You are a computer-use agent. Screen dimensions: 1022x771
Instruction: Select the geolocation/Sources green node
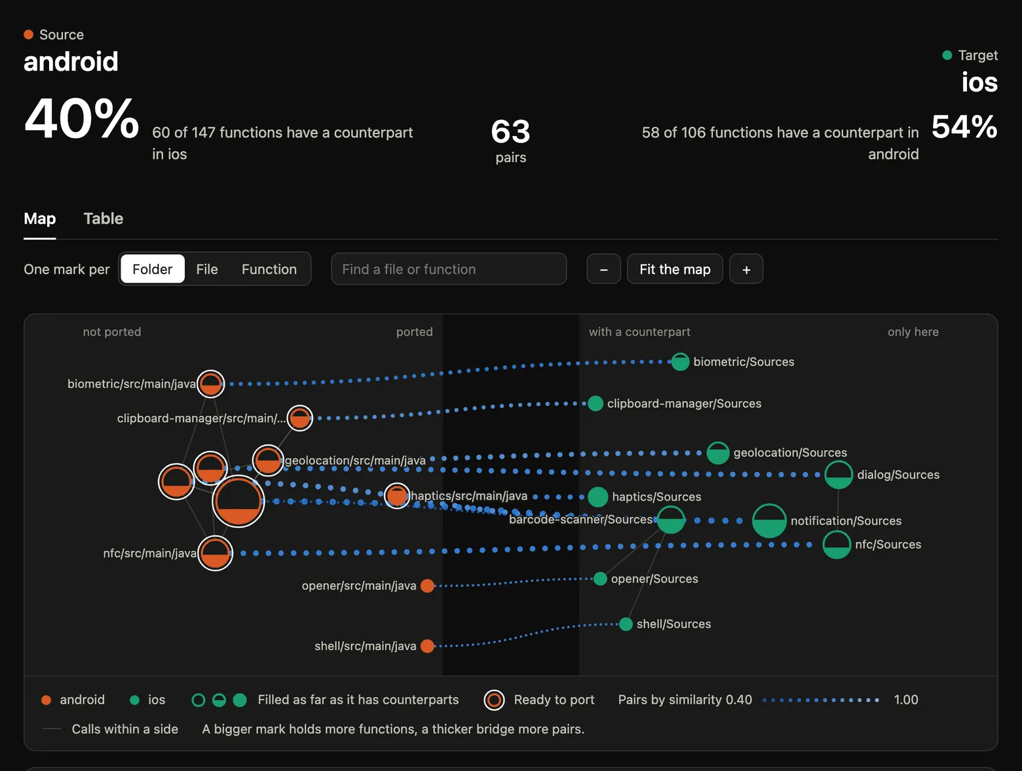click(718, 453)
